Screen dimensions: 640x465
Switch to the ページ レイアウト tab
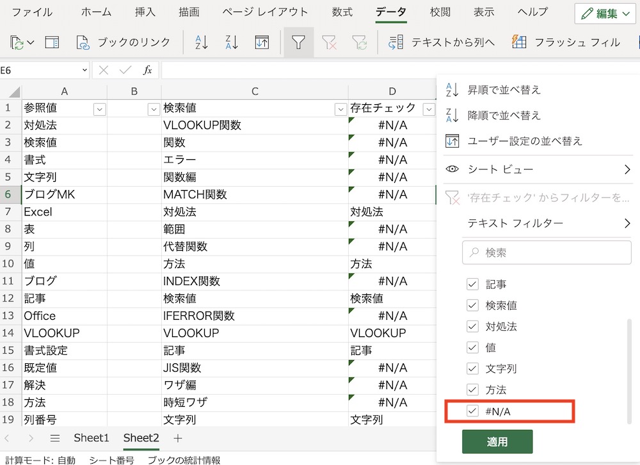(266, 12)
